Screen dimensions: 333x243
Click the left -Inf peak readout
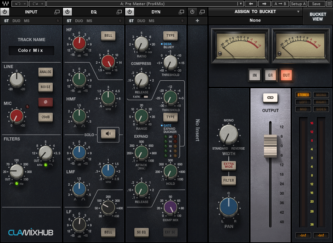click(303, 235)
